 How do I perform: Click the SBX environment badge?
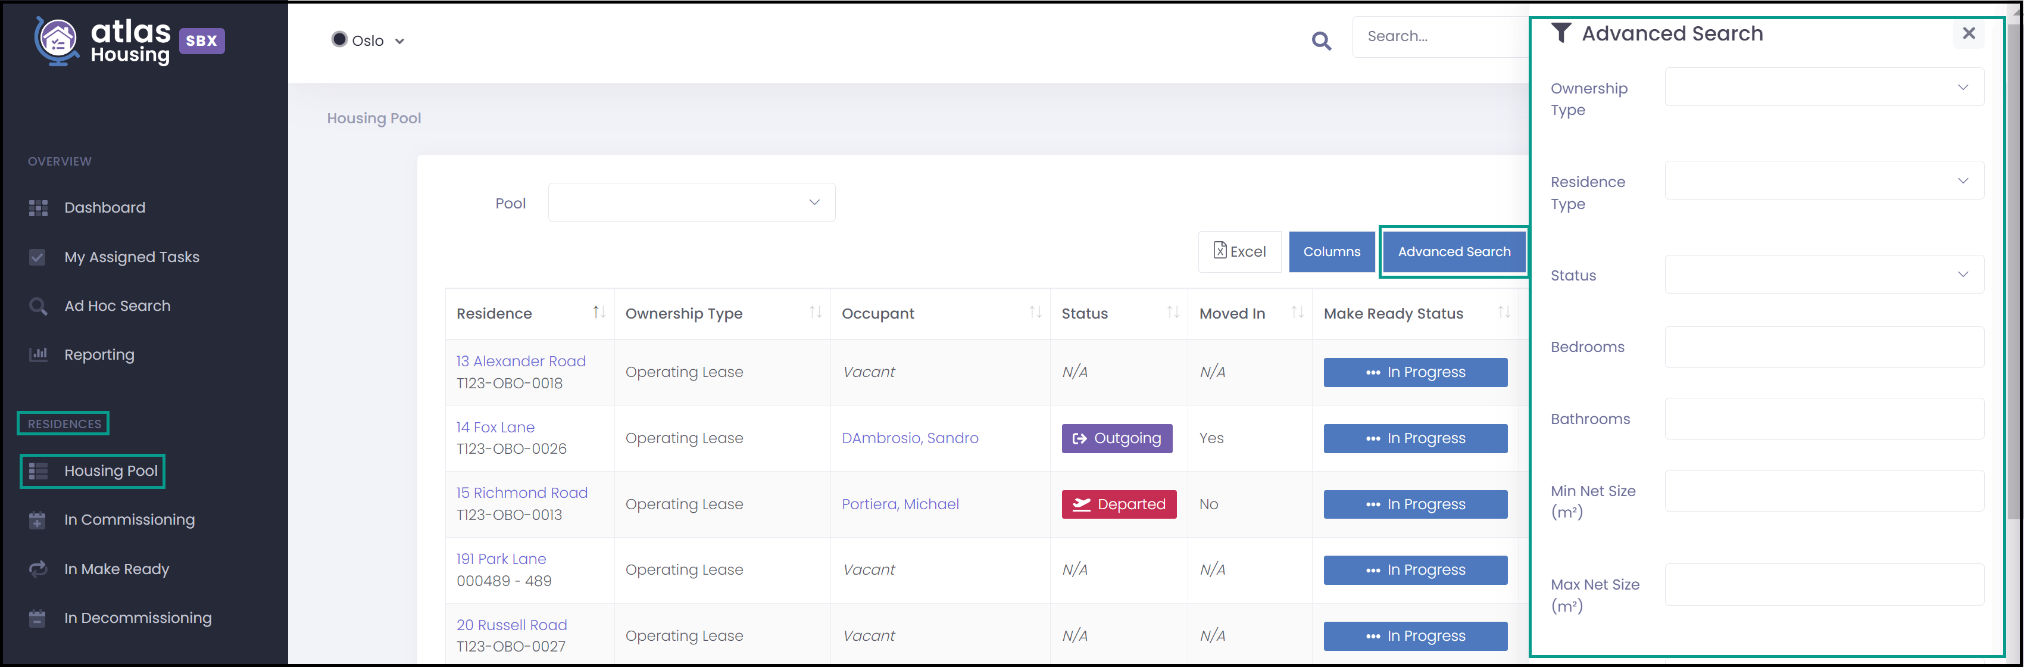click(202, 41)
